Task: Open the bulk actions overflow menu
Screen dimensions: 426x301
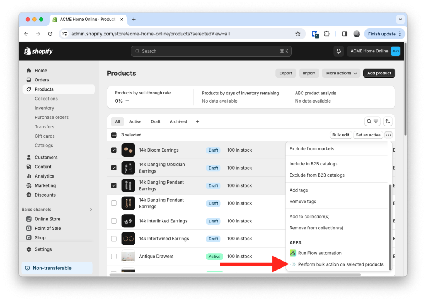Action: coord(388,135)
